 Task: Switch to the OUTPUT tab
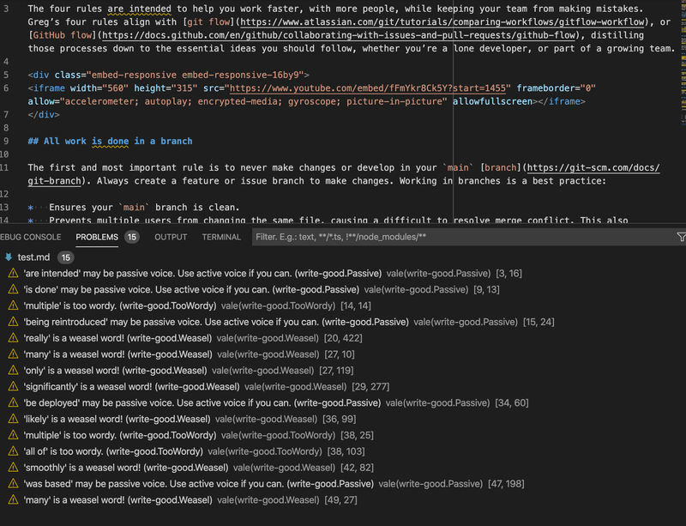click(171, 237)
